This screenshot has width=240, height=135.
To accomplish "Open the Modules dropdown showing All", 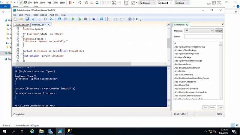I will pos(199,31).
